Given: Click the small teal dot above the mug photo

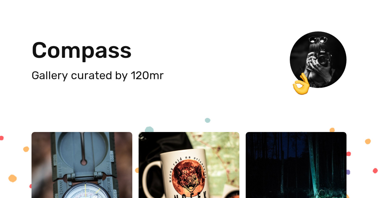Looking at the screenshot, I should tap(208, 120).
